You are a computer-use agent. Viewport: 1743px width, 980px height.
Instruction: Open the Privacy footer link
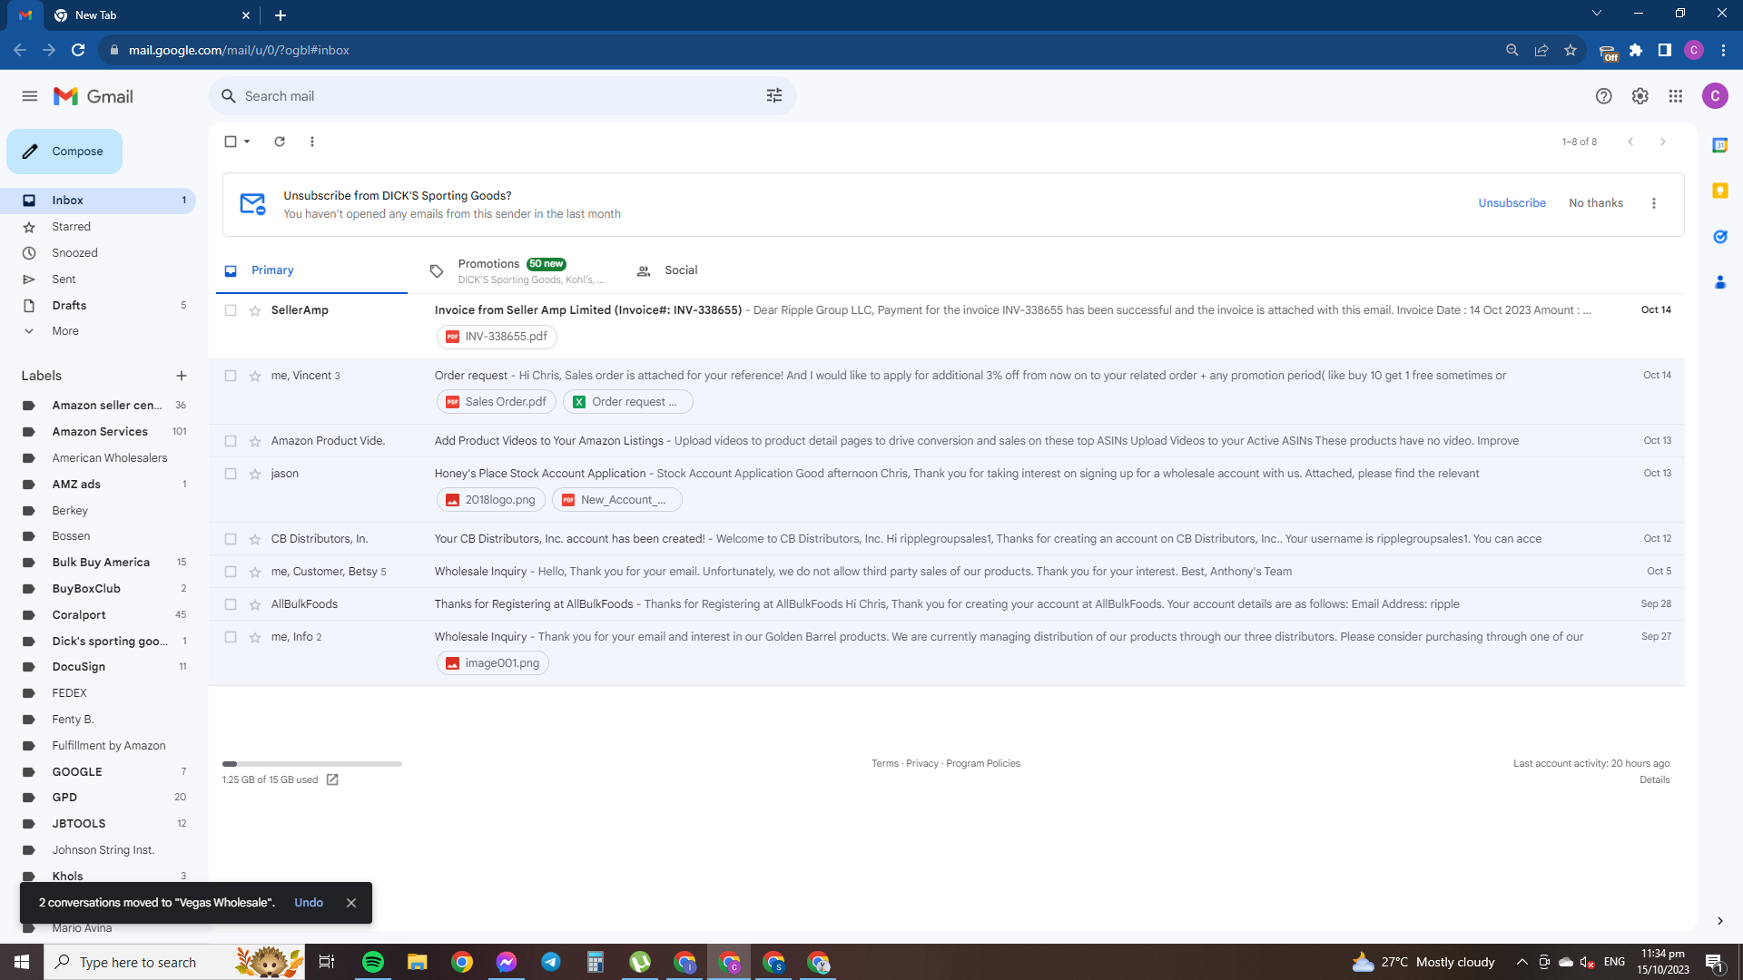point(922,764)
